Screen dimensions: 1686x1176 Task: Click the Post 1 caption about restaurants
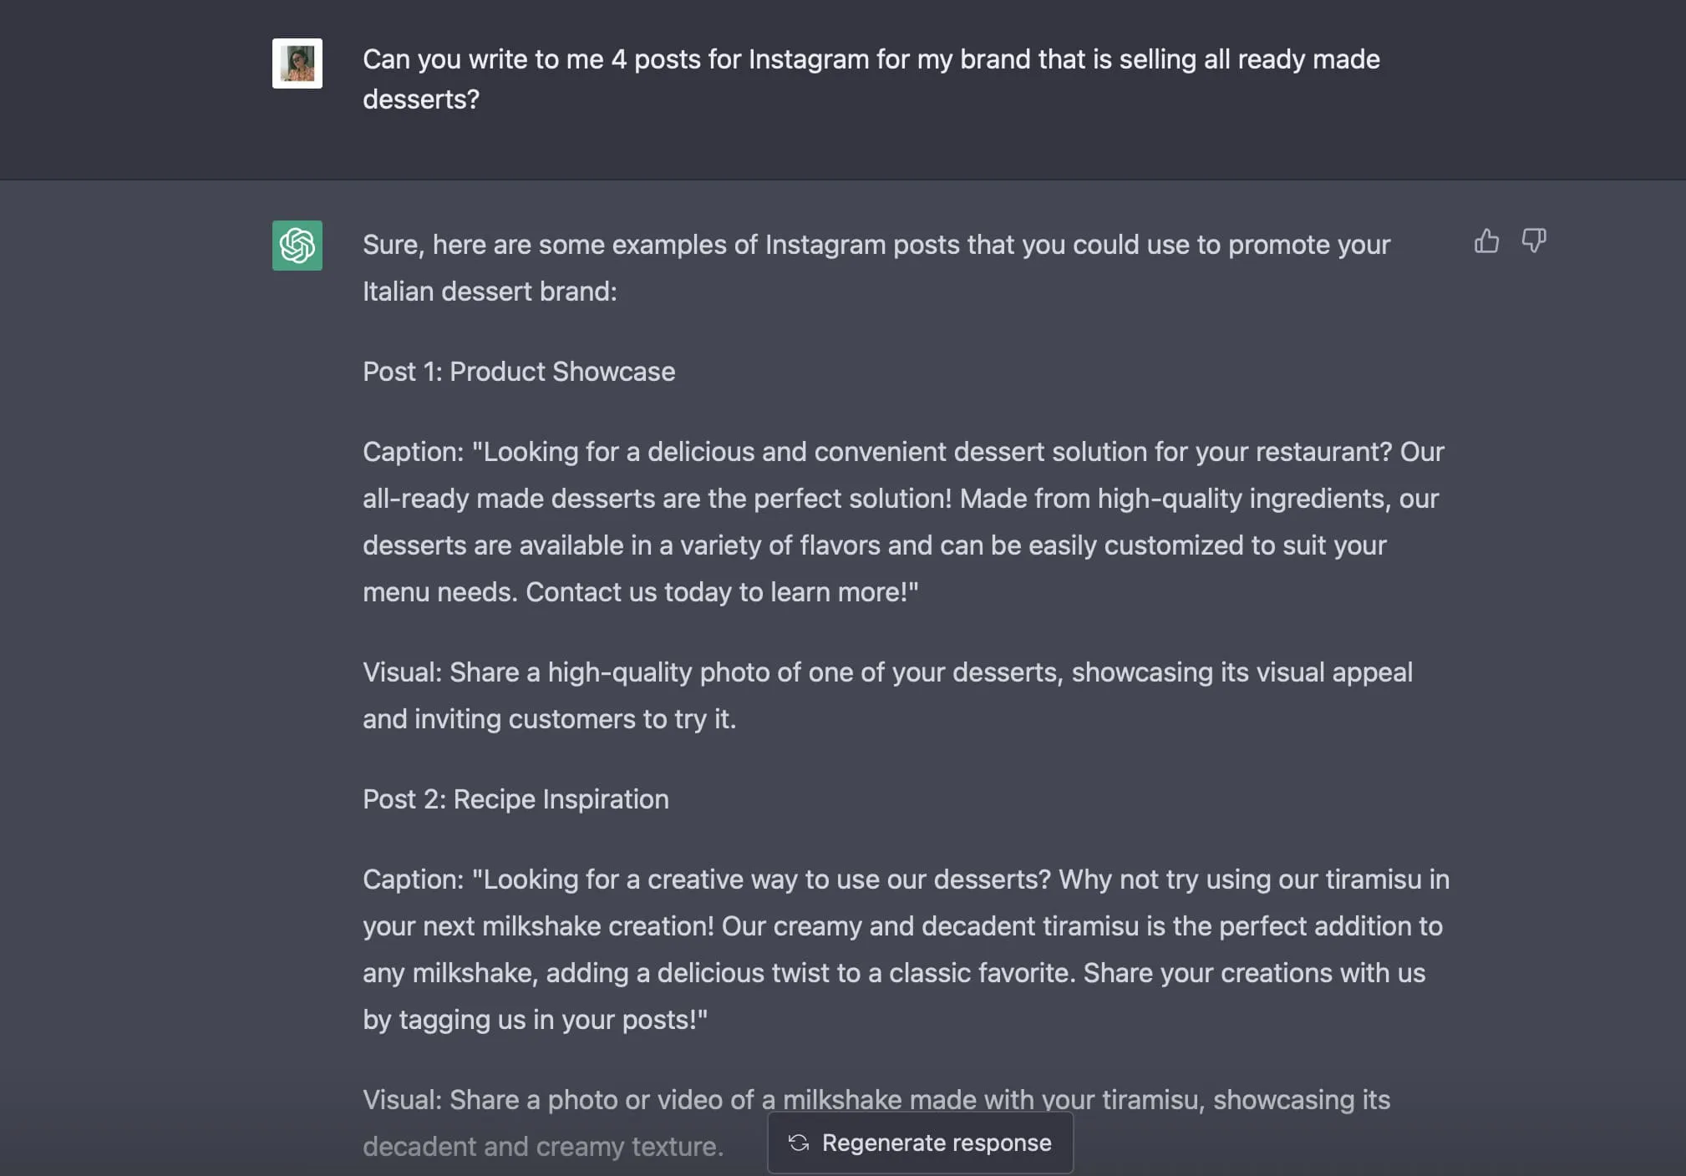[903, 522]
